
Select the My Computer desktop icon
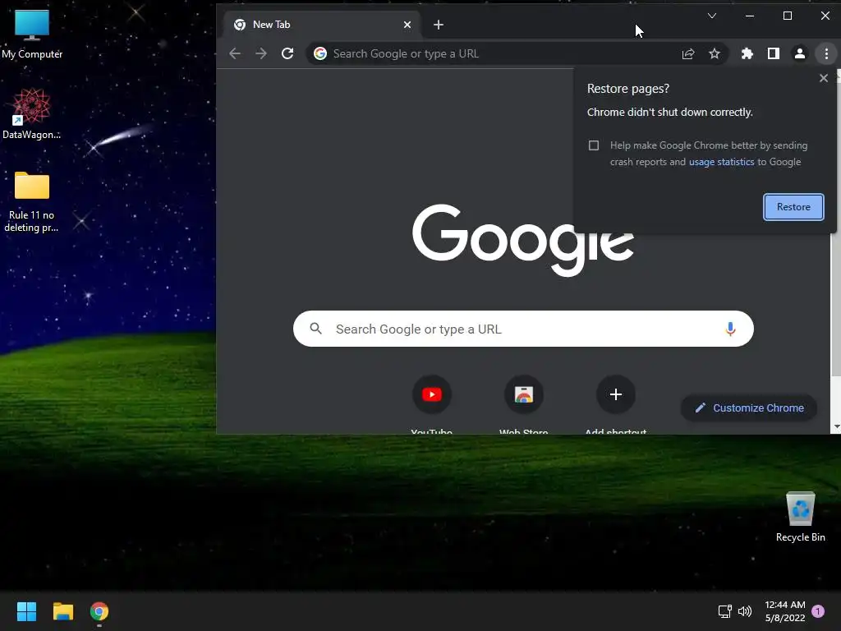(x=32, y=35)
